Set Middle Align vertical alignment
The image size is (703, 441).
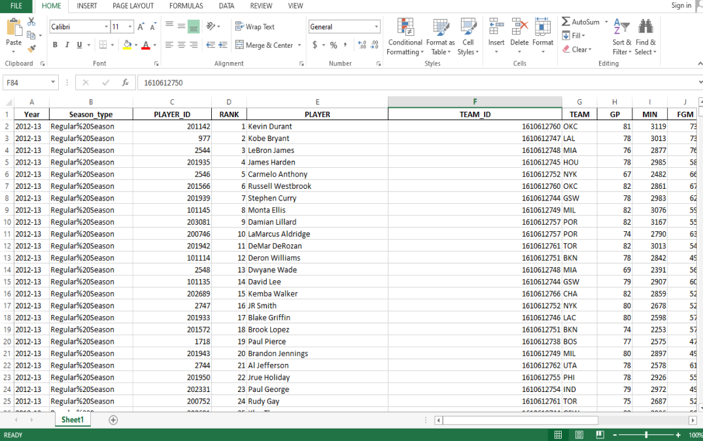(x=181, y=26)
